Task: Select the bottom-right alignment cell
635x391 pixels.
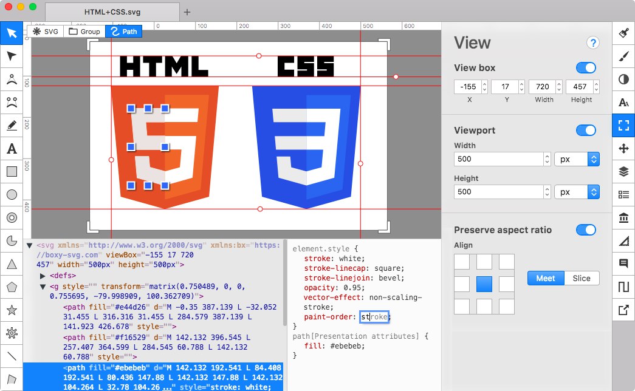Action: click(x=507, y=307)
